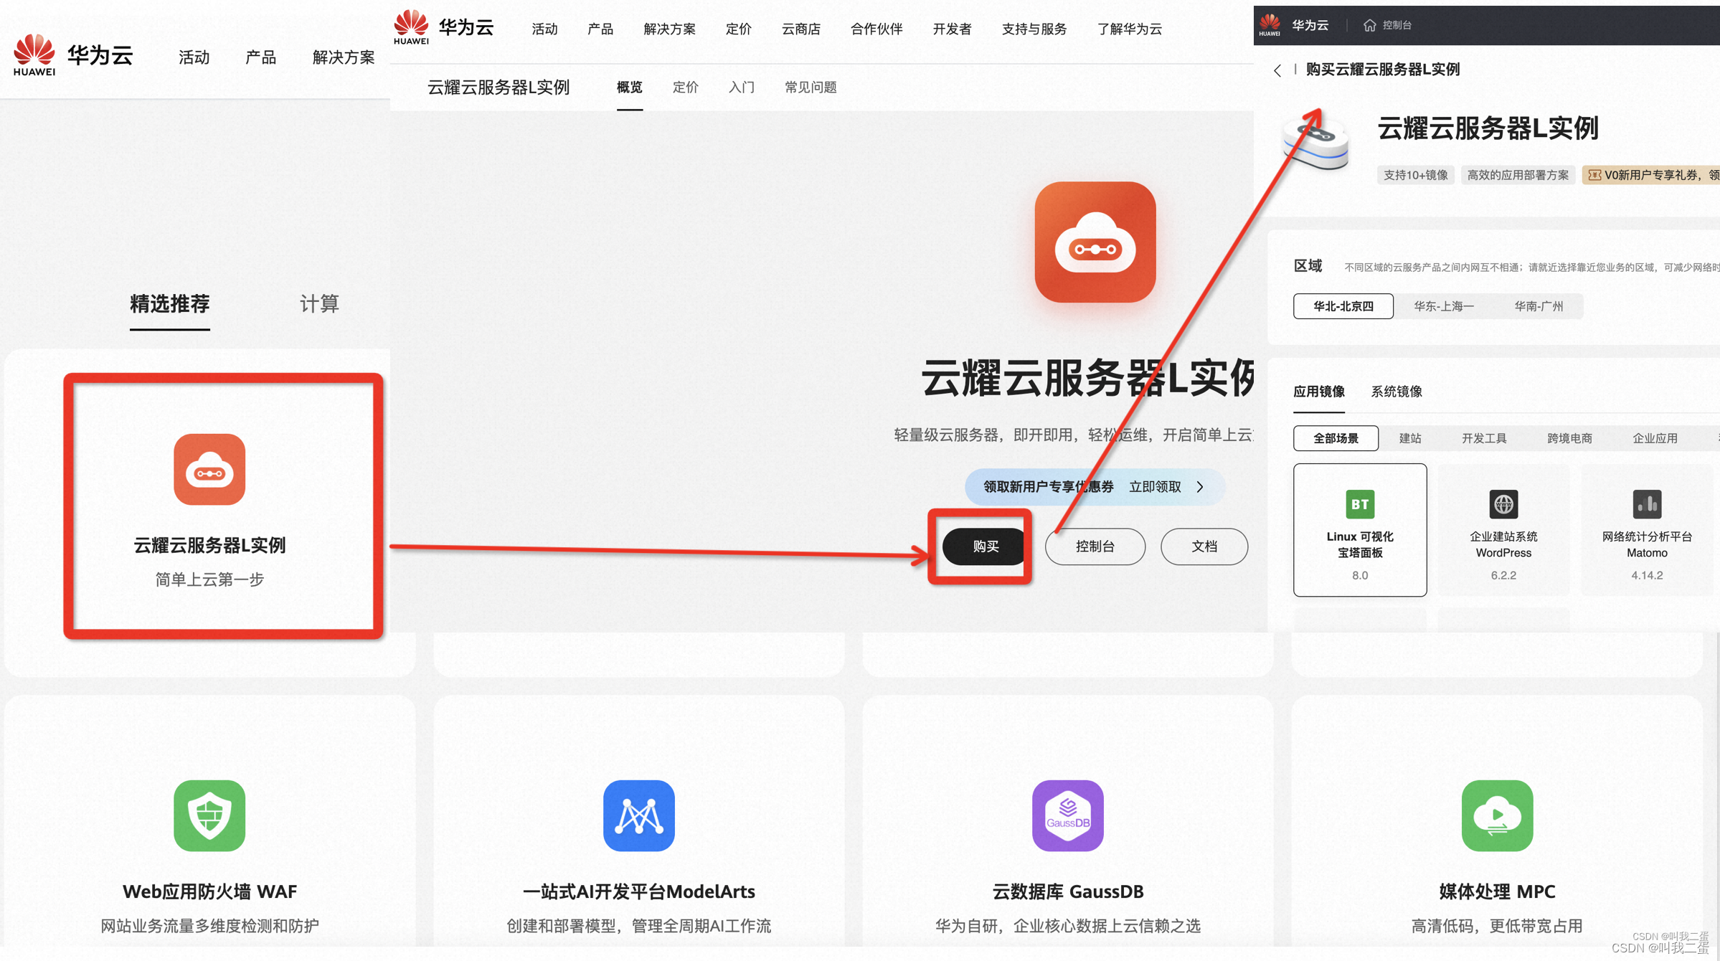
Task: Select the 全部场景 scenario filter
Action: point(1336,438)
